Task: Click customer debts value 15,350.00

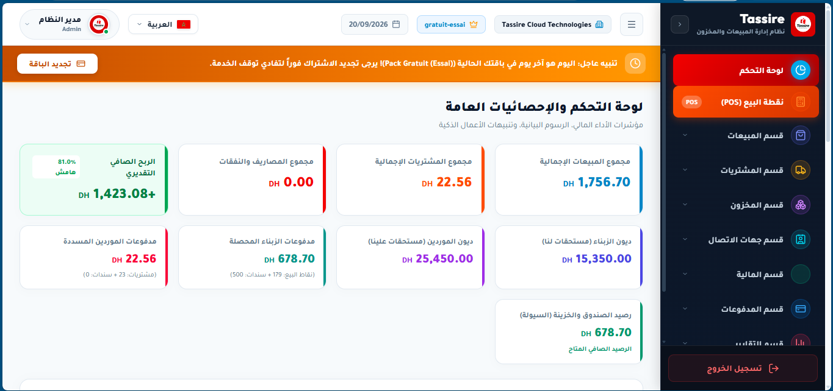Action: click(x=603, y=259)
